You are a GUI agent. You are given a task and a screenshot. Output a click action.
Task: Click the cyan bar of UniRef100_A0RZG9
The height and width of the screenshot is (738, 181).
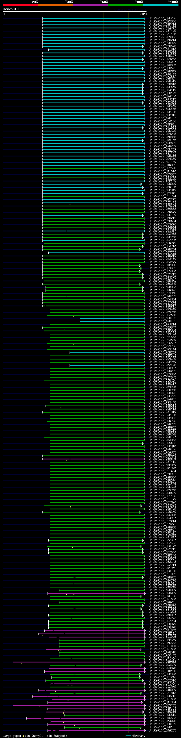click(107, 353)
